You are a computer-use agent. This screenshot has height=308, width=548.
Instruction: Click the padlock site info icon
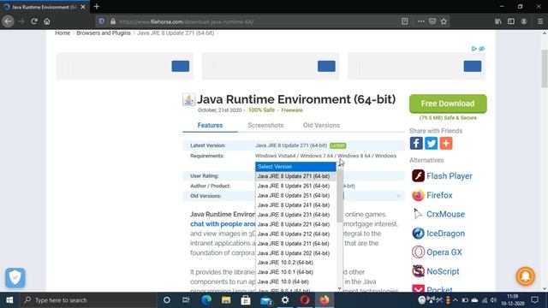[113, 21]
